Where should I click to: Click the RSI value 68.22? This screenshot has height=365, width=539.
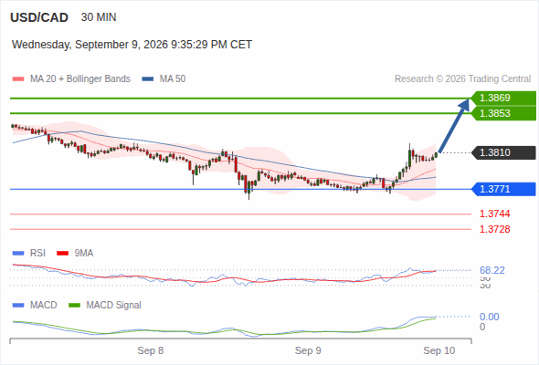pos(492,271)
